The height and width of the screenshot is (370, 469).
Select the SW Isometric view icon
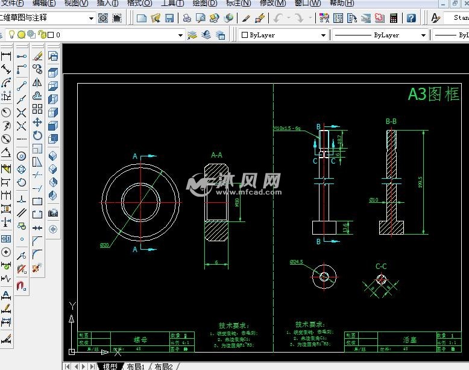(x=53, y=156)
